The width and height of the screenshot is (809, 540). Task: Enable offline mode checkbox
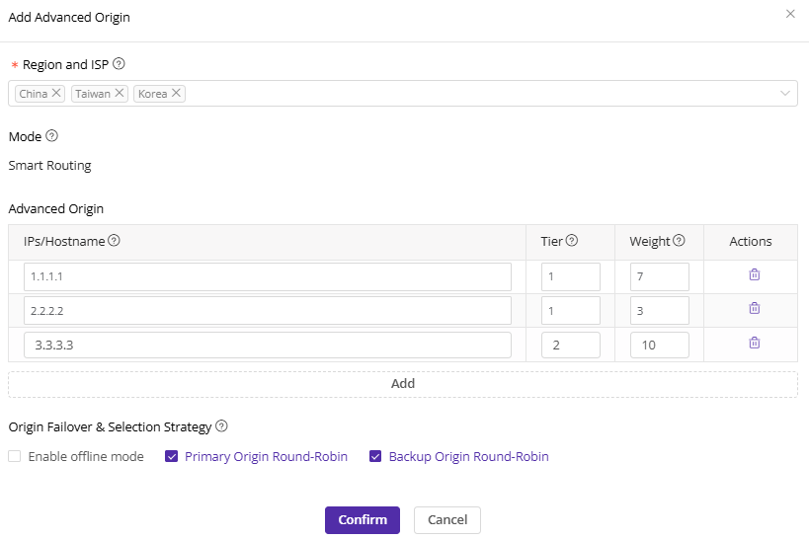[x=15, y=456]
